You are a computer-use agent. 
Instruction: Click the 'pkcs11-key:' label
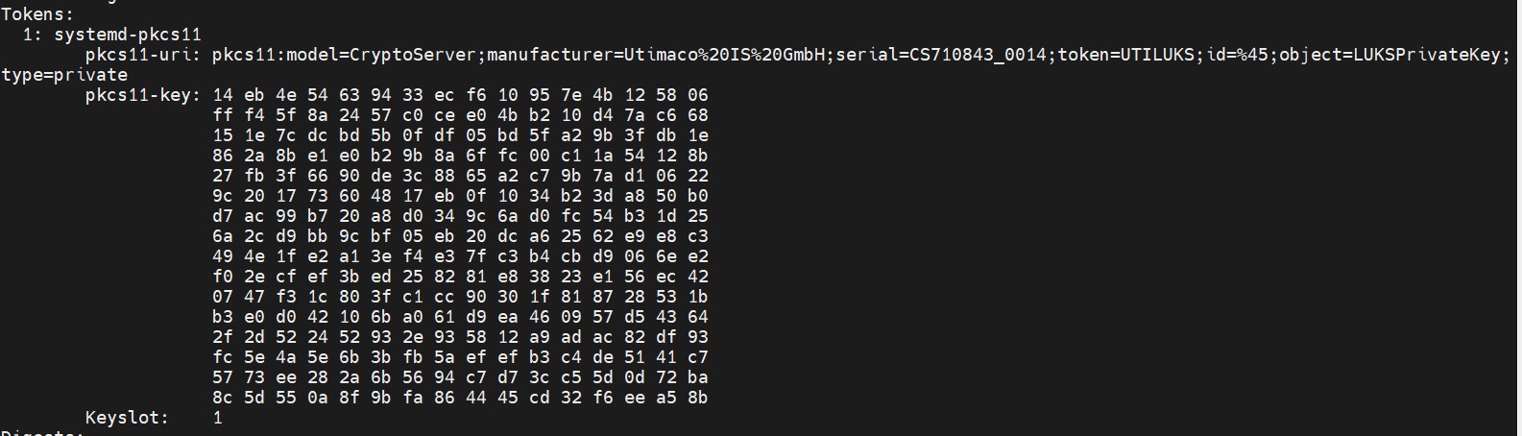tap(143, 95)
